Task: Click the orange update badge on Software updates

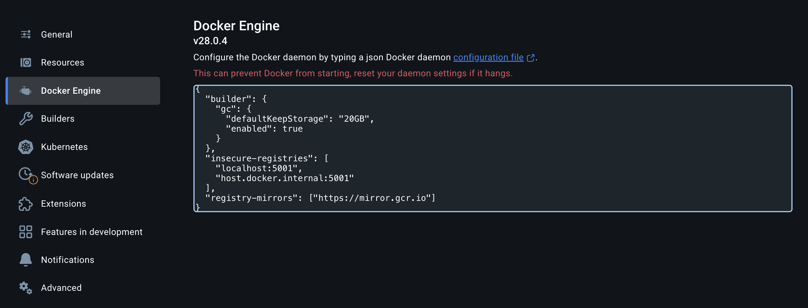Action: point(33,180)
